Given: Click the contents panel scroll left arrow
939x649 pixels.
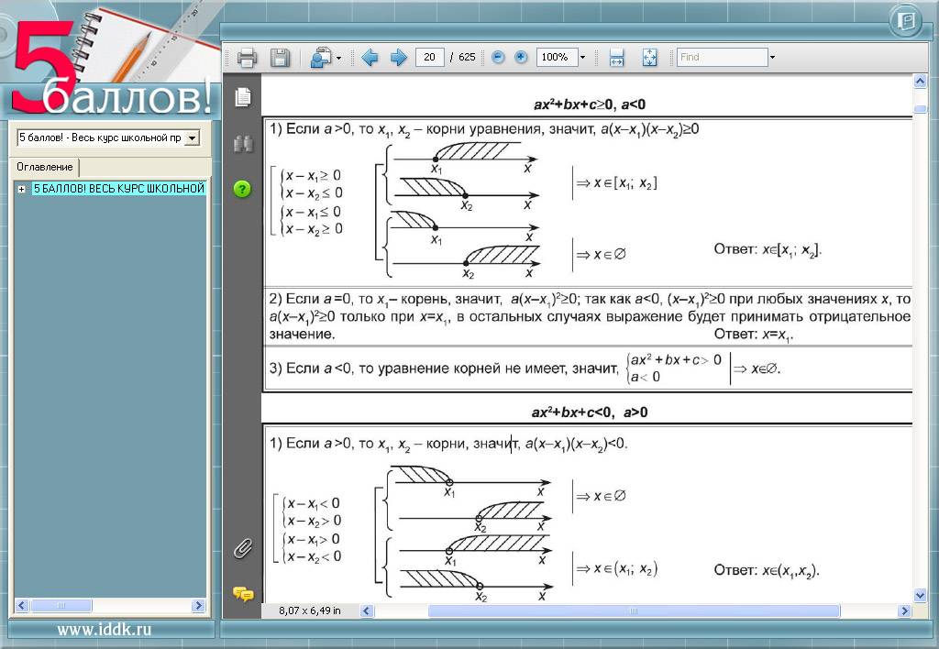Looking at the screenshot, I should [22, 606].
